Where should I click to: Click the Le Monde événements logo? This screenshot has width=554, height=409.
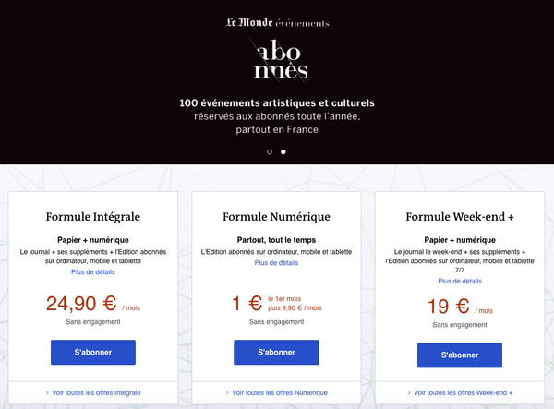277,22
